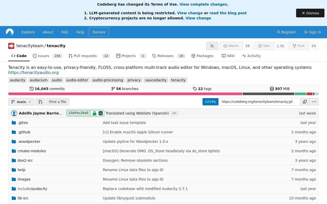
Task: Open the .gitea folder
Action: coord(22,123)
